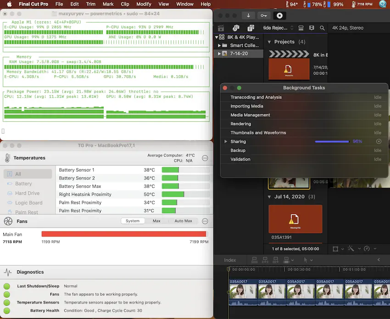Select the Transcoding and Analysis row
Viewport: 390px width, 319px height.
[x=304, y=97]
